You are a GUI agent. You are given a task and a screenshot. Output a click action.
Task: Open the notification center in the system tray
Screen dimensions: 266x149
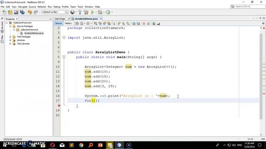(x=259, y=145)
